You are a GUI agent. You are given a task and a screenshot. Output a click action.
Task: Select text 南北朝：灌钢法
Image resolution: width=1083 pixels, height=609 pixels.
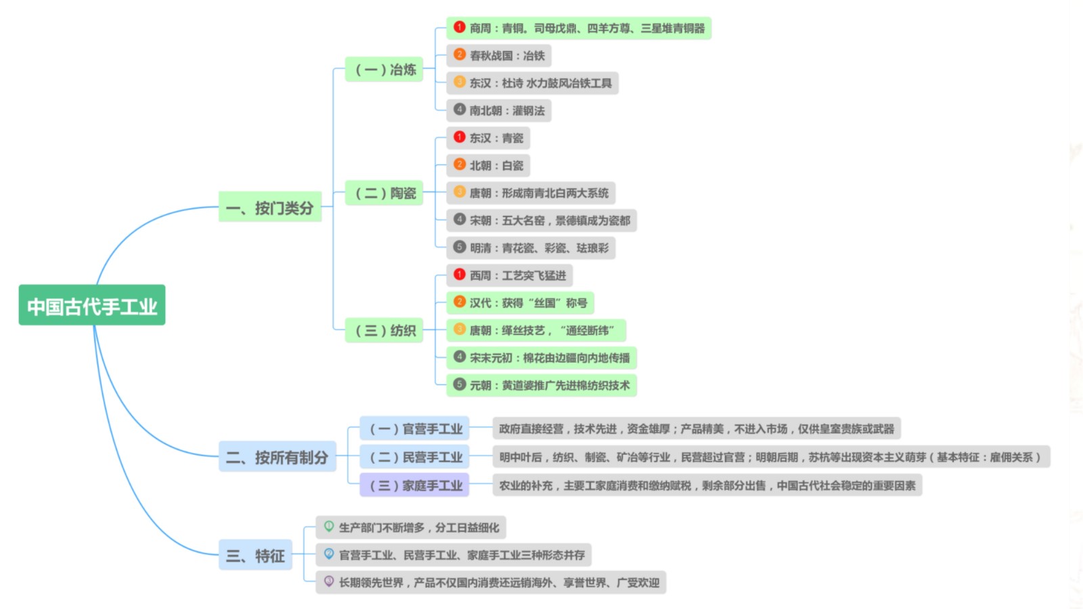[x=507, y=110]
